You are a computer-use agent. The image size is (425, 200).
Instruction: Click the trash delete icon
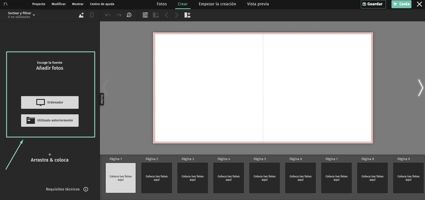(91, 15)
